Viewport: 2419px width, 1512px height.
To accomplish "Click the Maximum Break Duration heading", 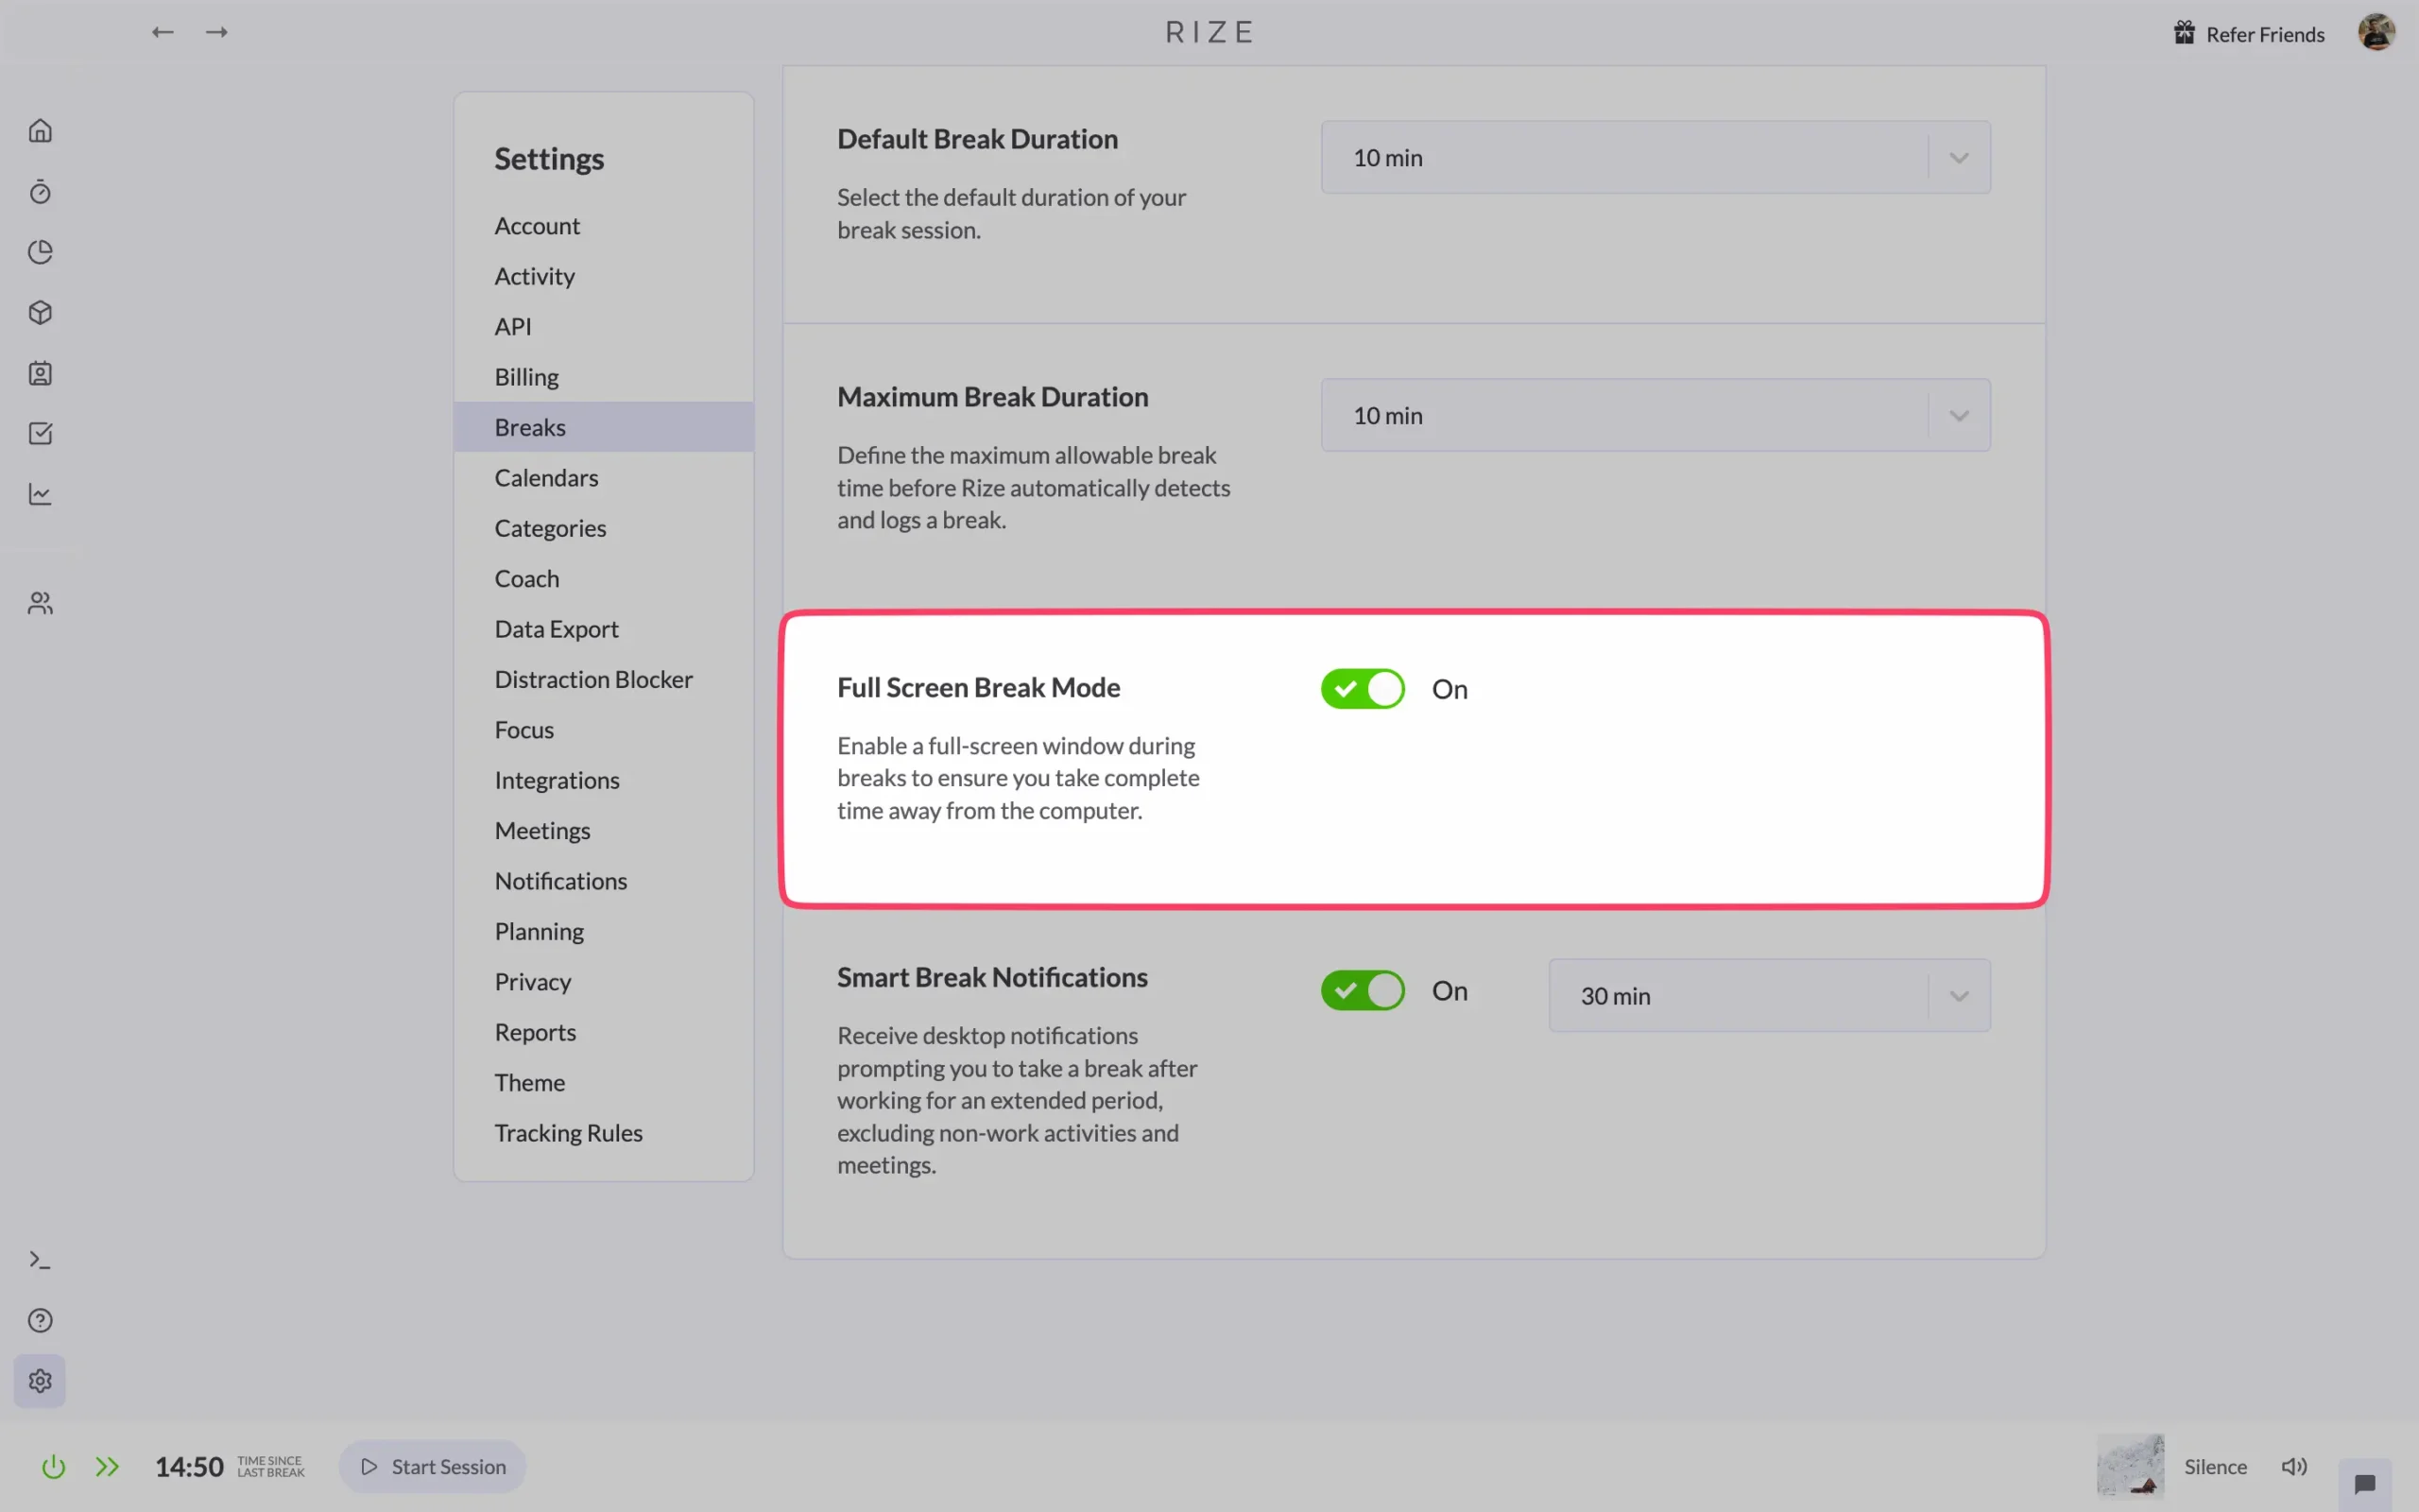I will pyautogui.click(x=992, y=397).
